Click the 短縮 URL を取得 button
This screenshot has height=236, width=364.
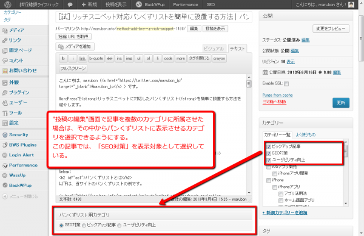73,36
